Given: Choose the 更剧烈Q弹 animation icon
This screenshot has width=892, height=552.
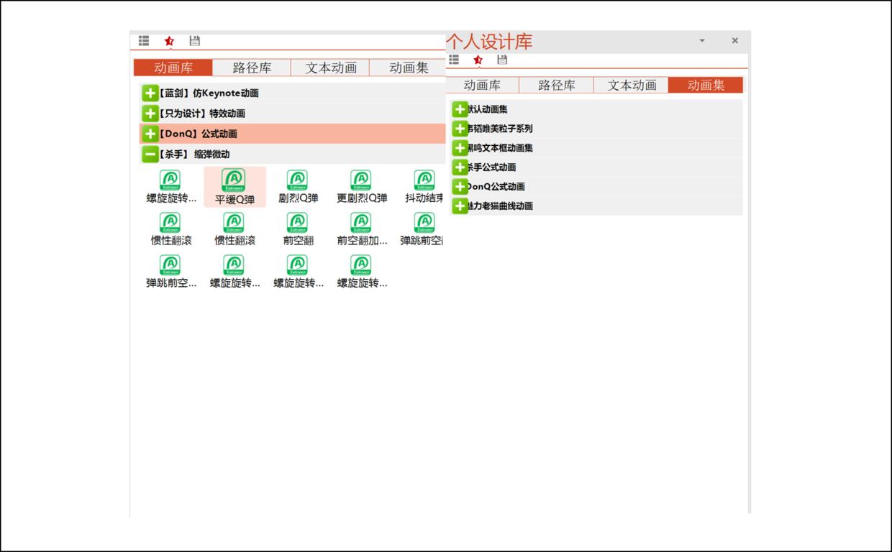Looking at the screenshot, I should tap(361, 180).
